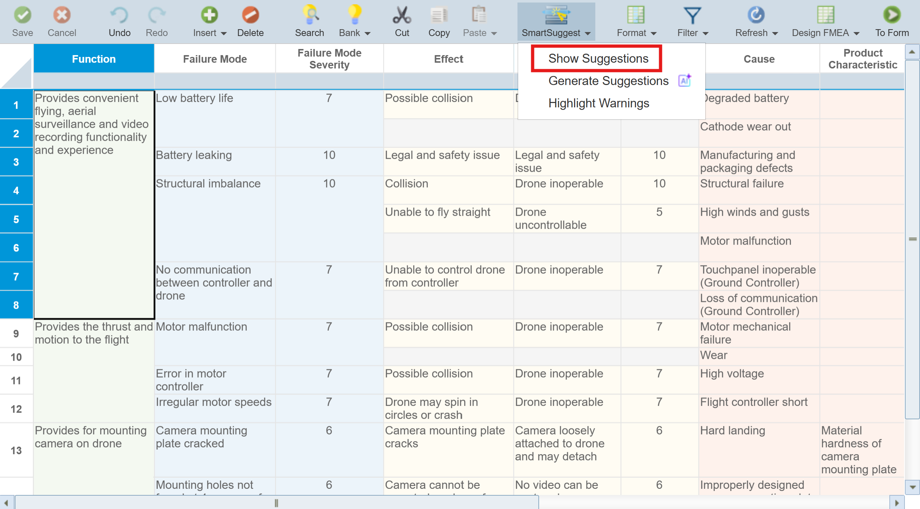Select Highlight Warnings menu option
920x509 pixels.
coord(599,103)
